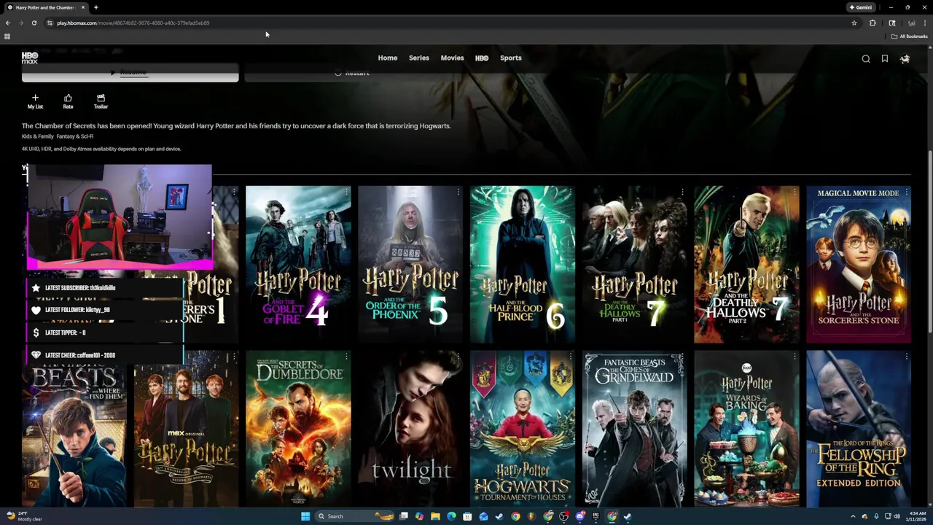Open the All Bookmarks folder
Image resolution: width=933 pixels, height=525 pixels.
(x=910, y=36)
